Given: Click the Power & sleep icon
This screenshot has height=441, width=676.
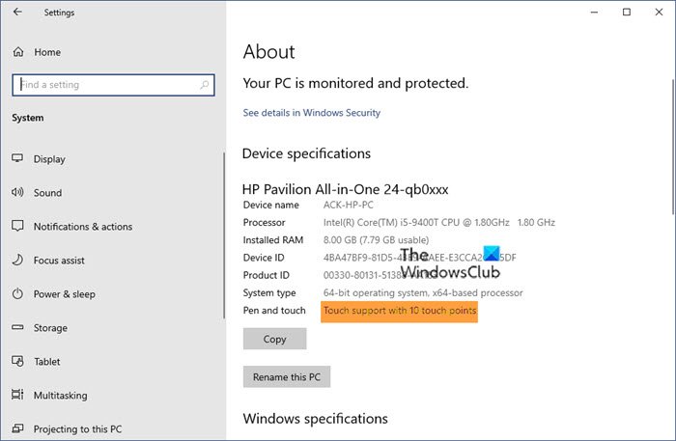Looking at the screenshot, I should (17, 294).
